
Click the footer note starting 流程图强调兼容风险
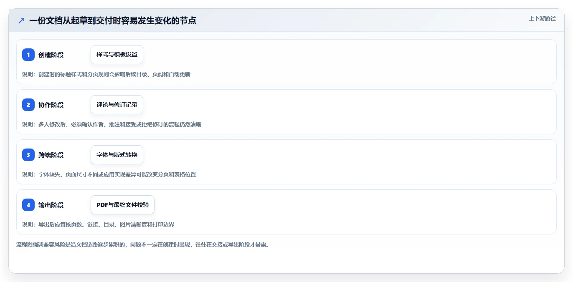tap(143, 244)
